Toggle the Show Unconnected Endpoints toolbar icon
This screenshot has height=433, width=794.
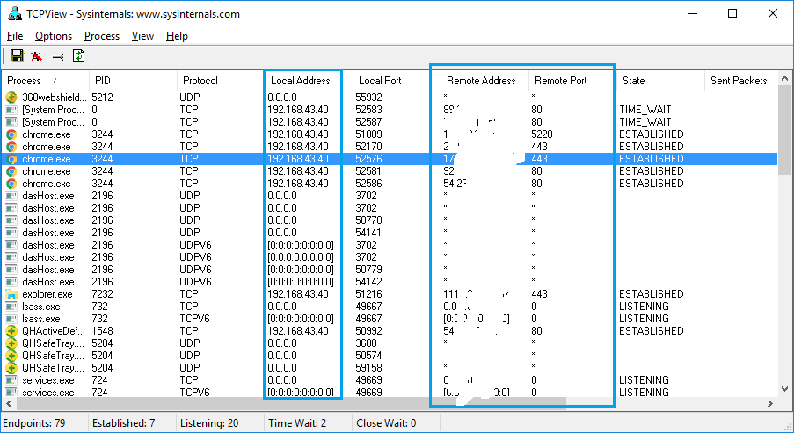tap(58, 56)
